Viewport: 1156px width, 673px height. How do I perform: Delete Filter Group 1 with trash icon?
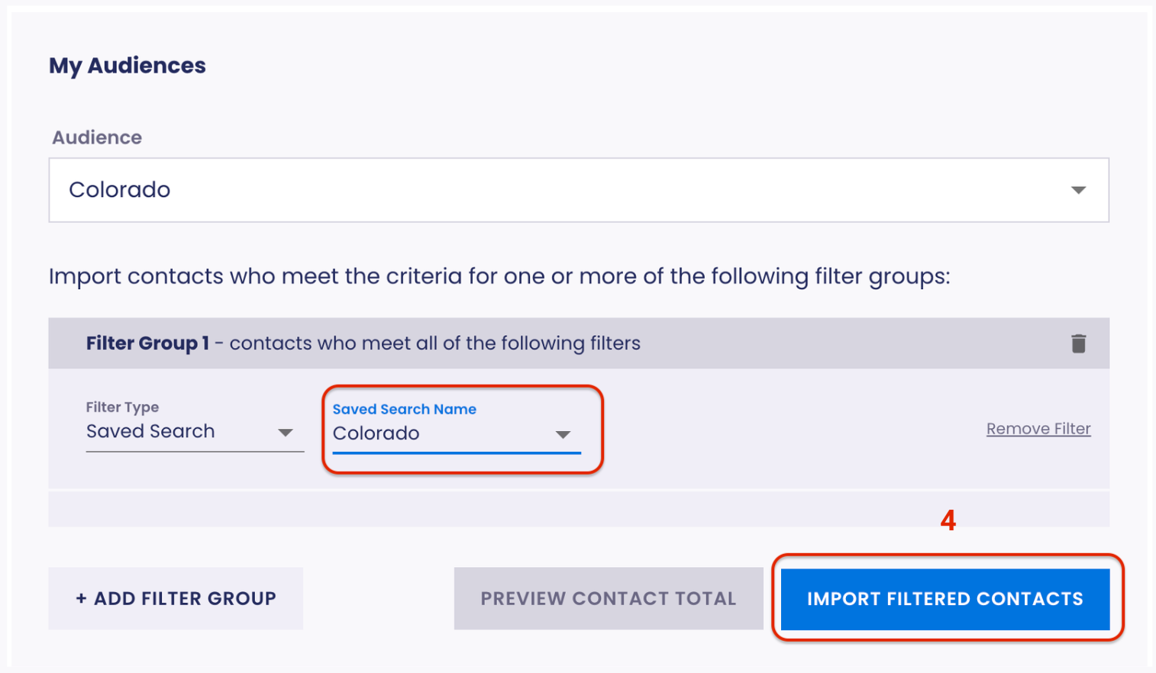[x=1078, y=343]
